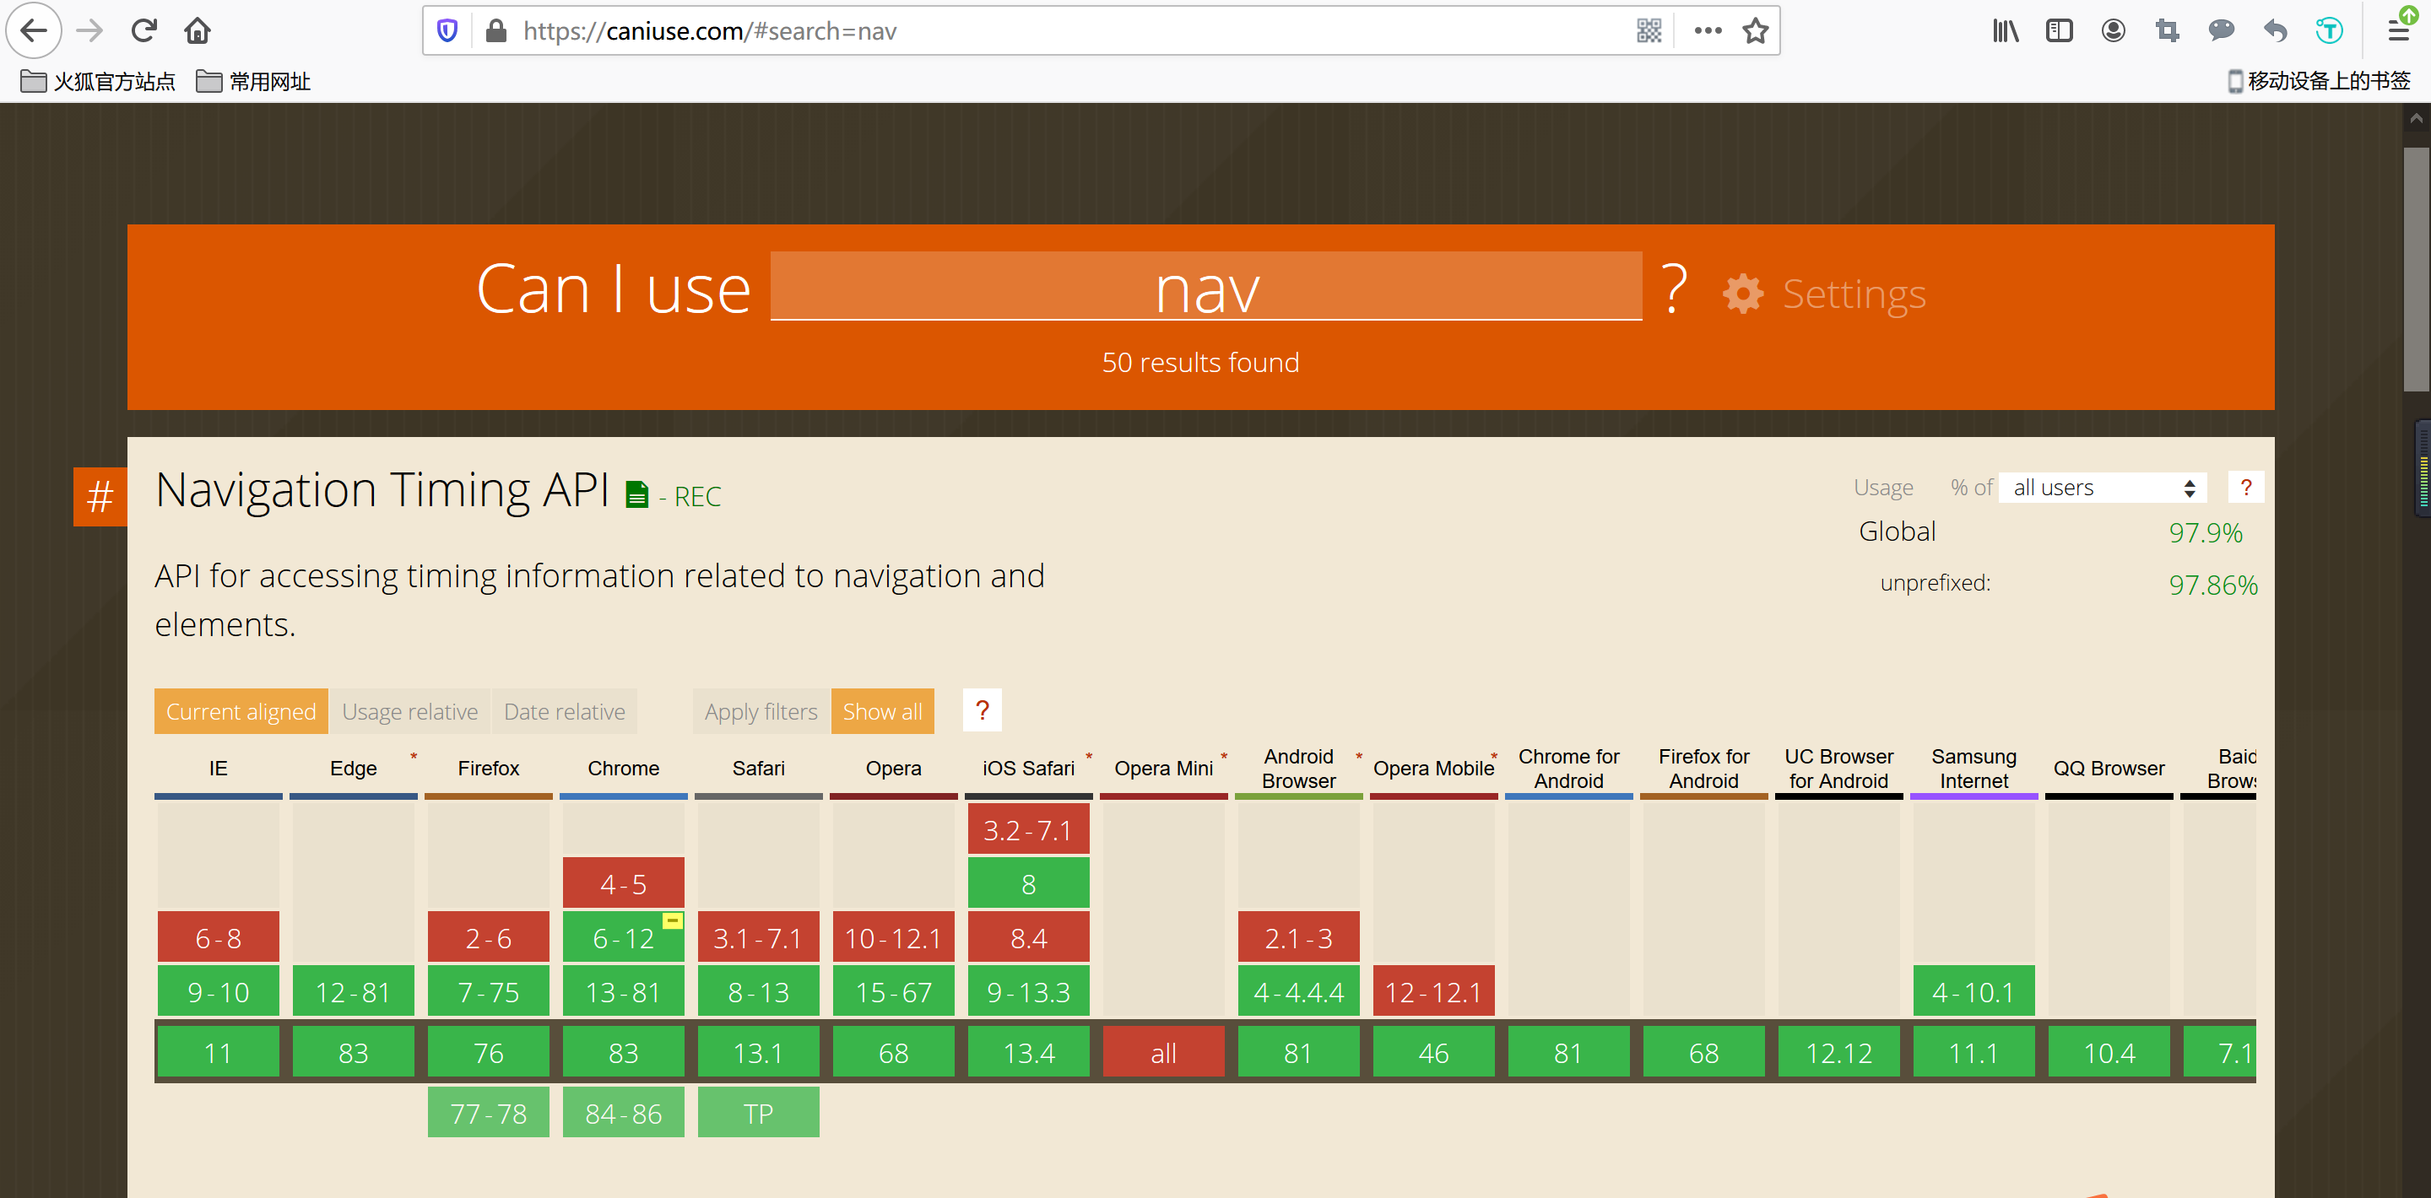Click the browser reload button
The width and height of the screenshot is (2431, 1198).
pos(143,31)
